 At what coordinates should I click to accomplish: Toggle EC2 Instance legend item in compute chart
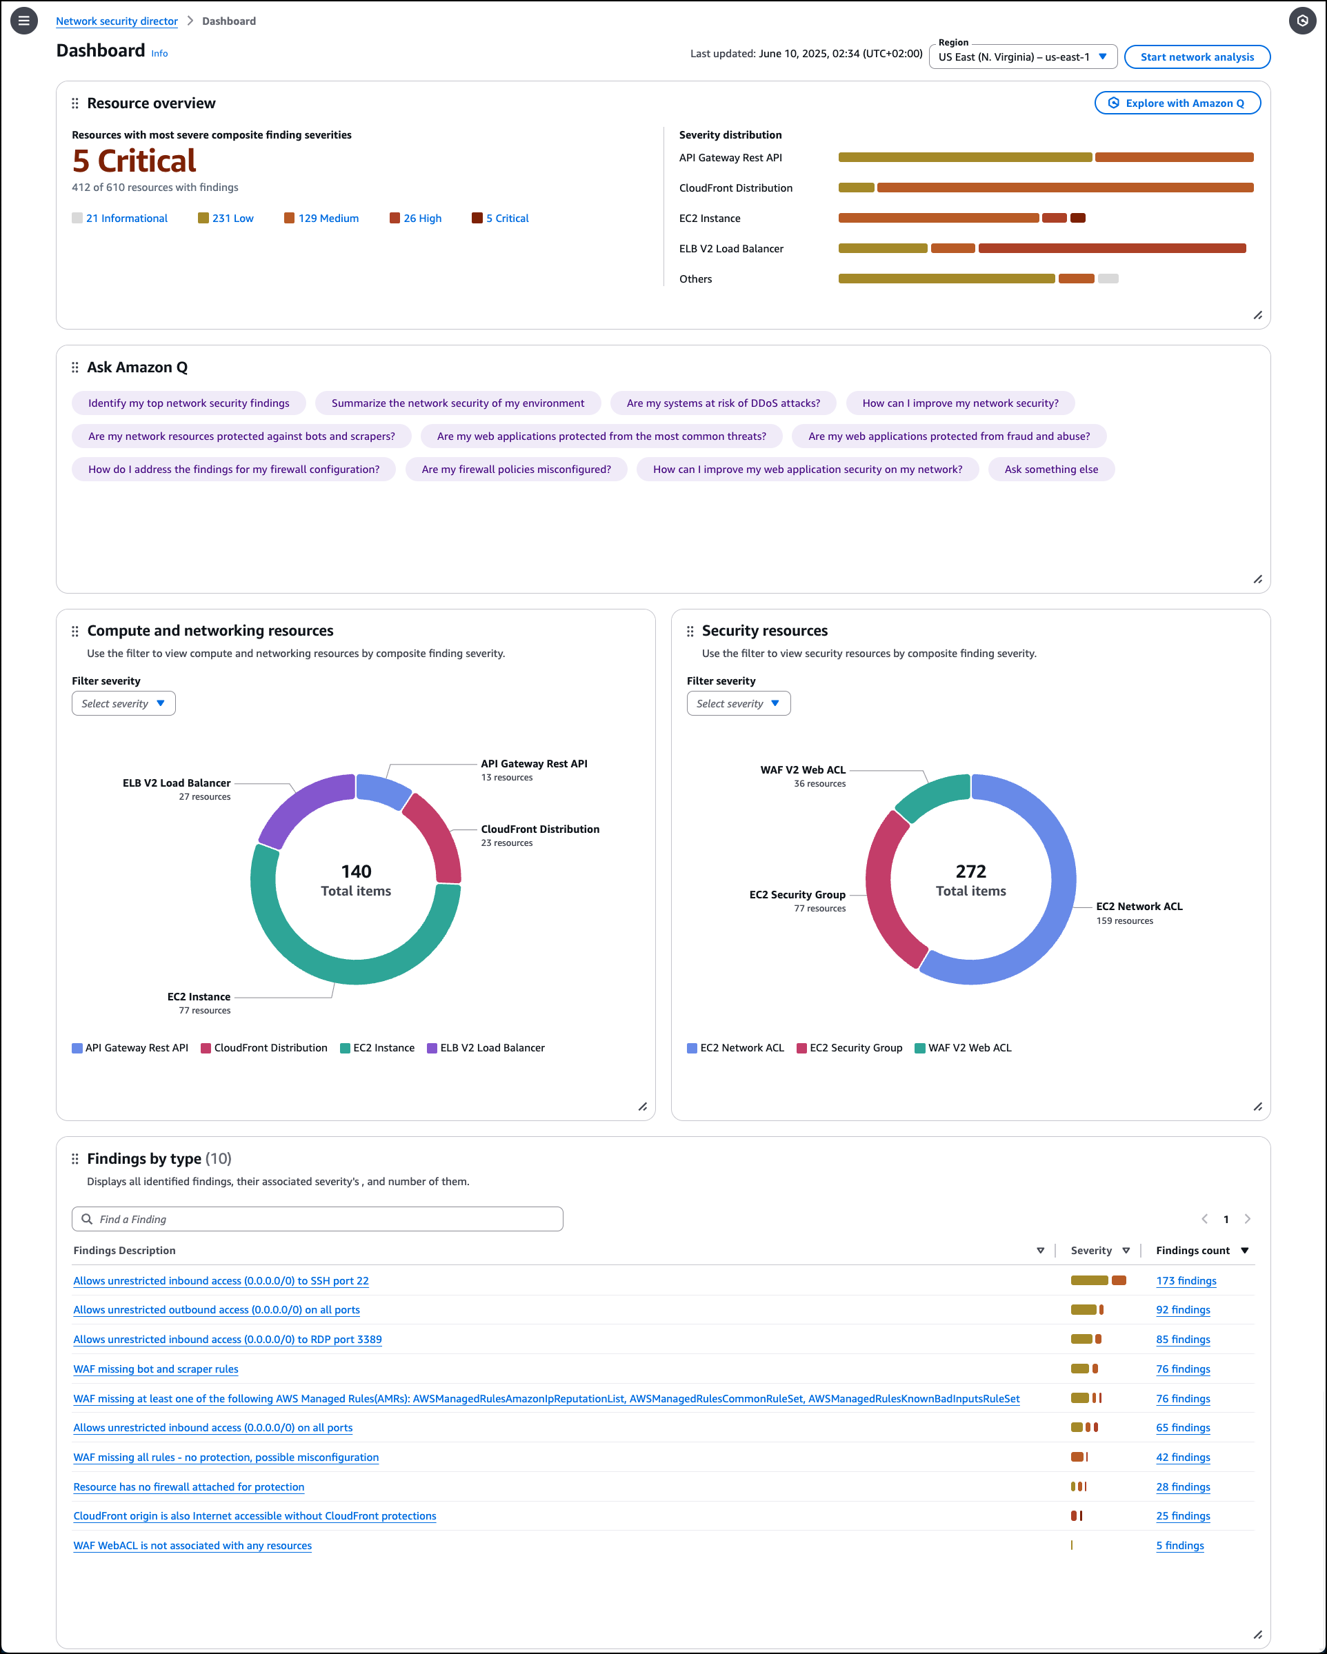point(377,1048)
